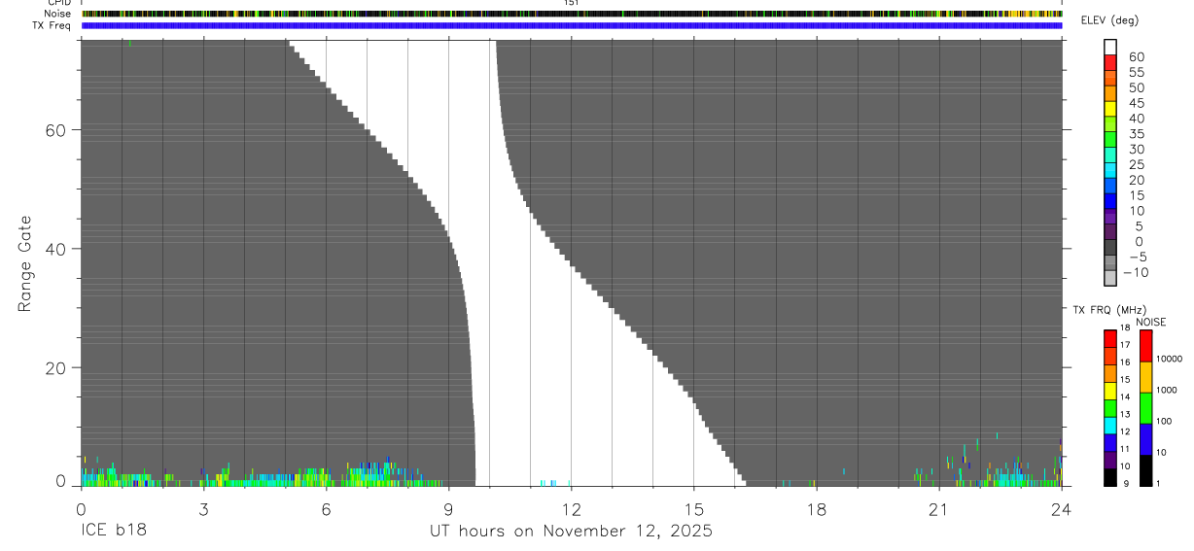1194x551 pixels.
Task: Click ELEV scale label '−10'
Action: (x=1135, y=272)
